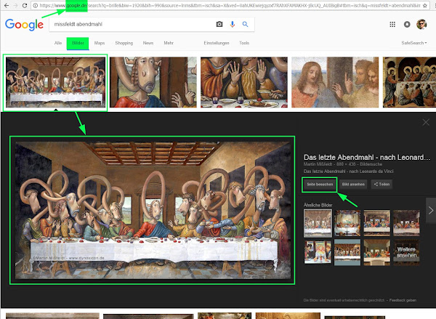The height and width of the screenshot is (319, 436).
Task: Open the Tools option
Action: click(244, 43)
